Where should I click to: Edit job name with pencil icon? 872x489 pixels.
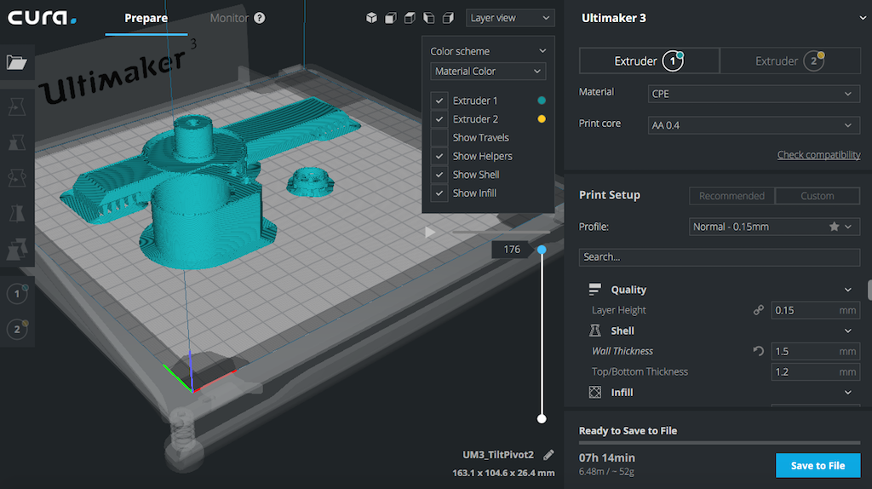[549, 455]
